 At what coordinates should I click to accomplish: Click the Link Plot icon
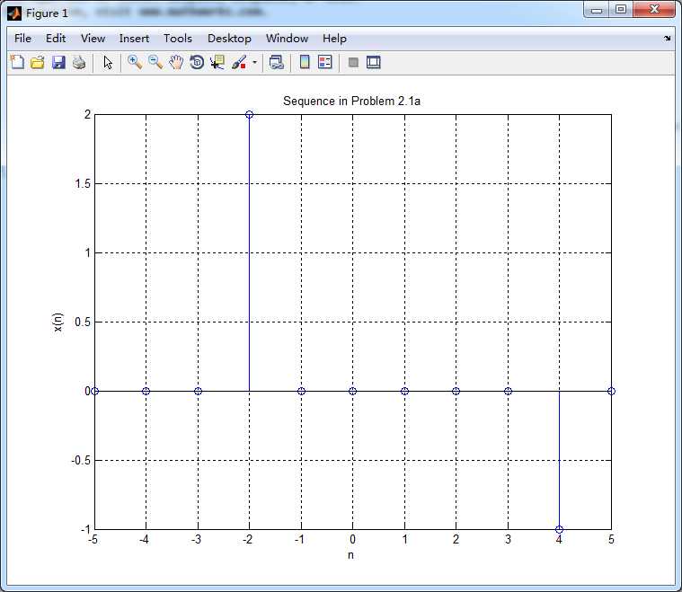[x=276, y=62]
